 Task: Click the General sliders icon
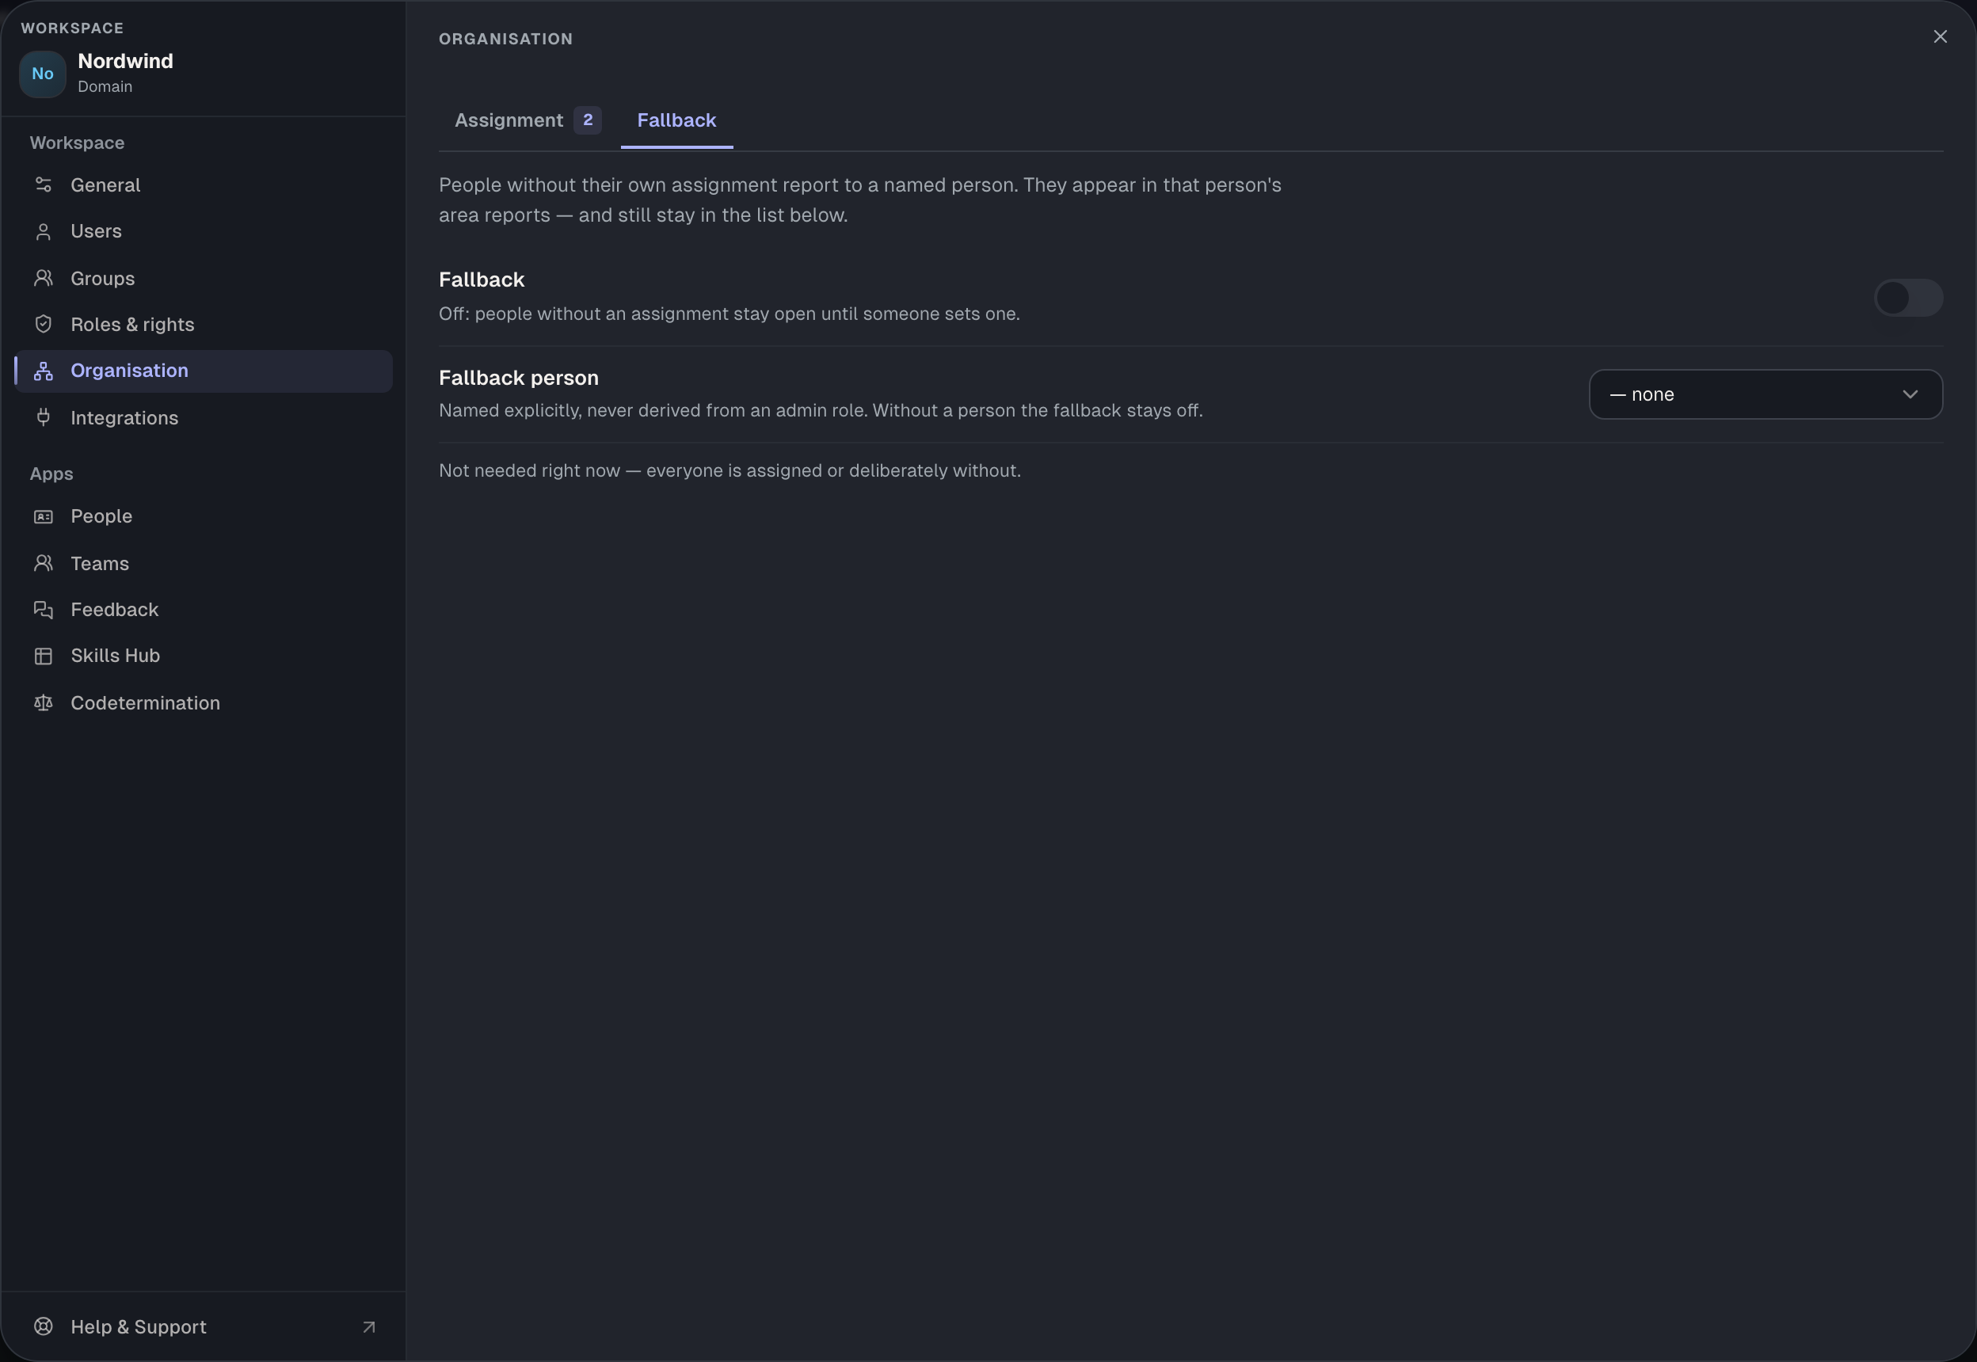click(44, 185)
